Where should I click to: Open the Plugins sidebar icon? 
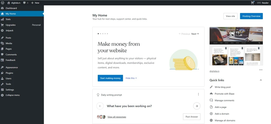(x=2, y=73)
